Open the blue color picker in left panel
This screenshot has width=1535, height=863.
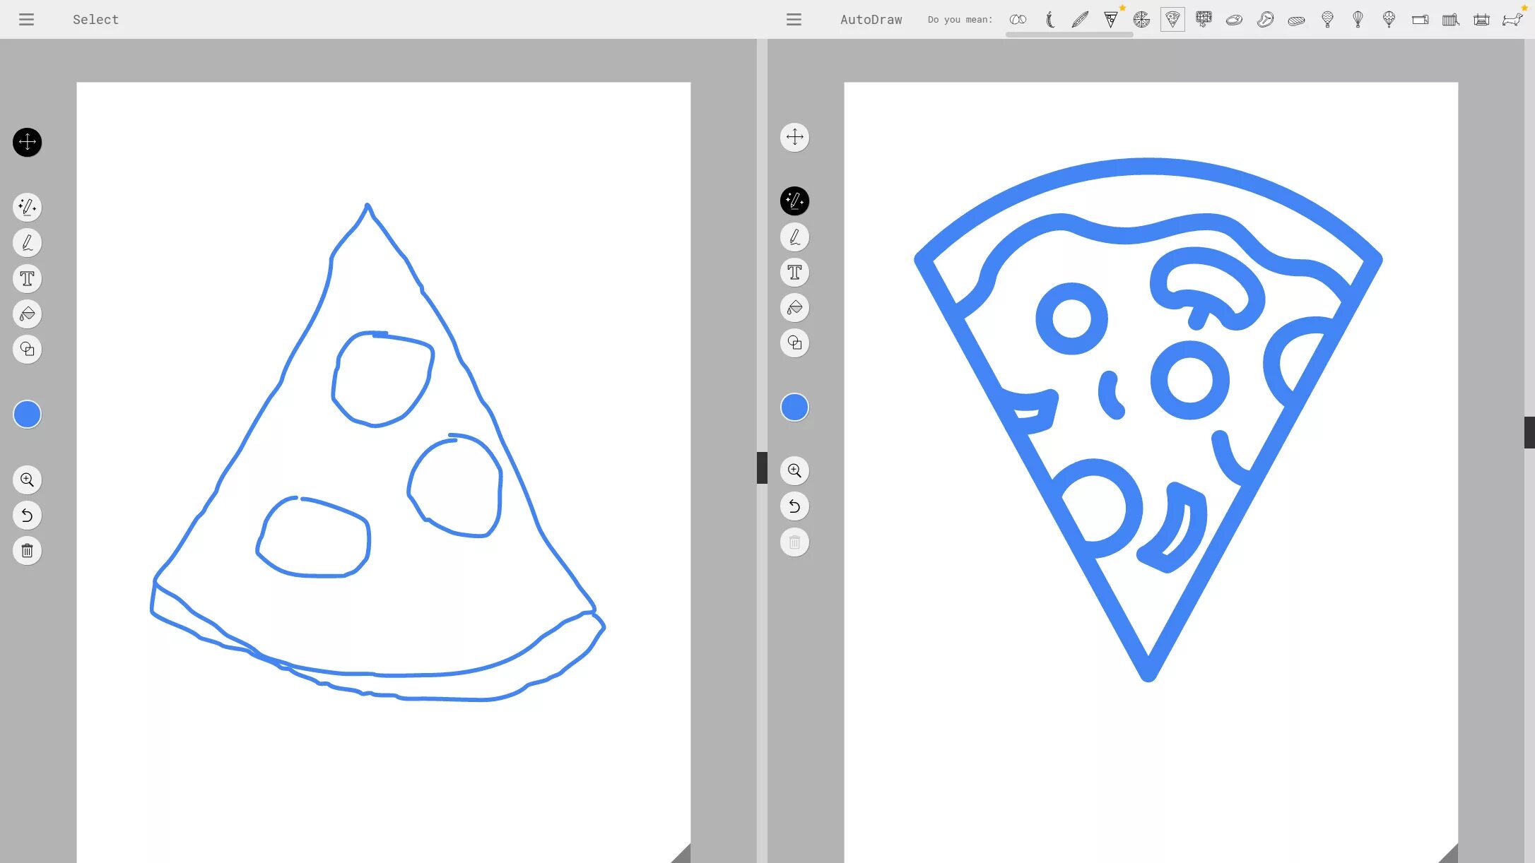(27, 415)
